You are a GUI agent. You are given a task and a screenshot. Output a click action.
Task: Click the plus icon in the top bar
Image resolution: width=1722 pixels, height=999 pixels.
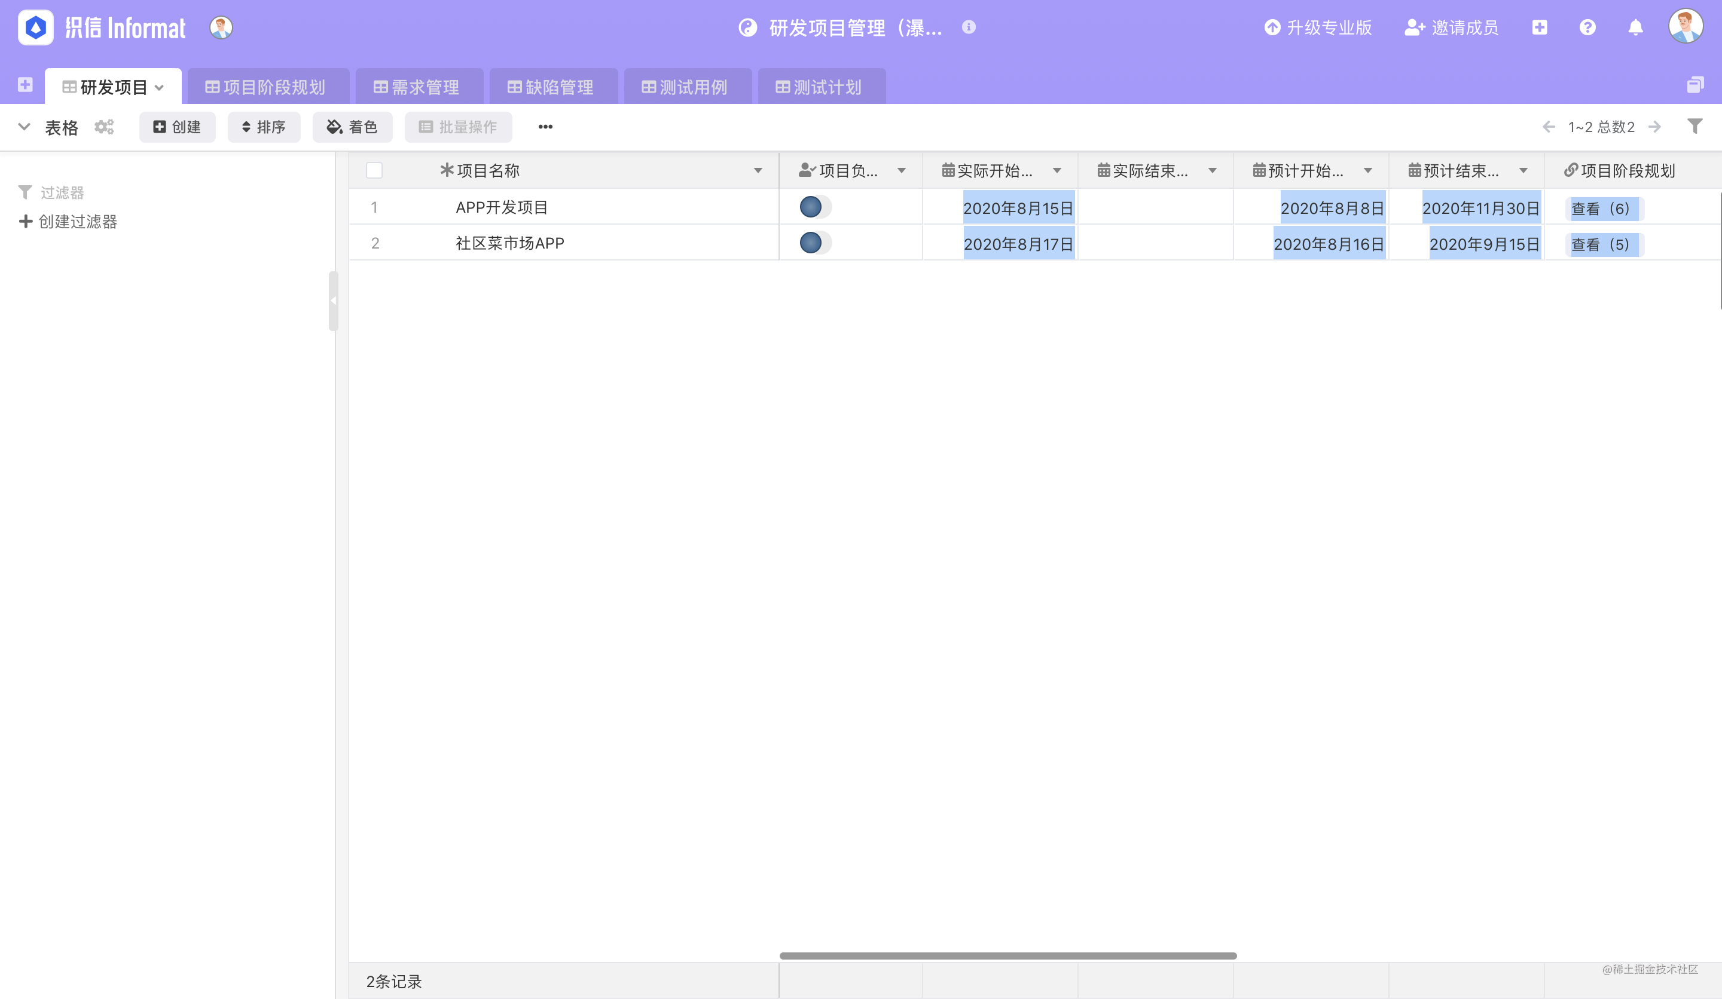[1540, 27]
